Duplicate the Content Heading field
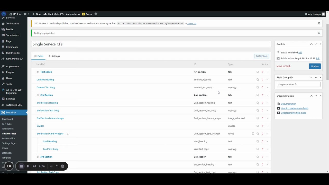The height and width of the screenshot is (185, 329). 258,80
